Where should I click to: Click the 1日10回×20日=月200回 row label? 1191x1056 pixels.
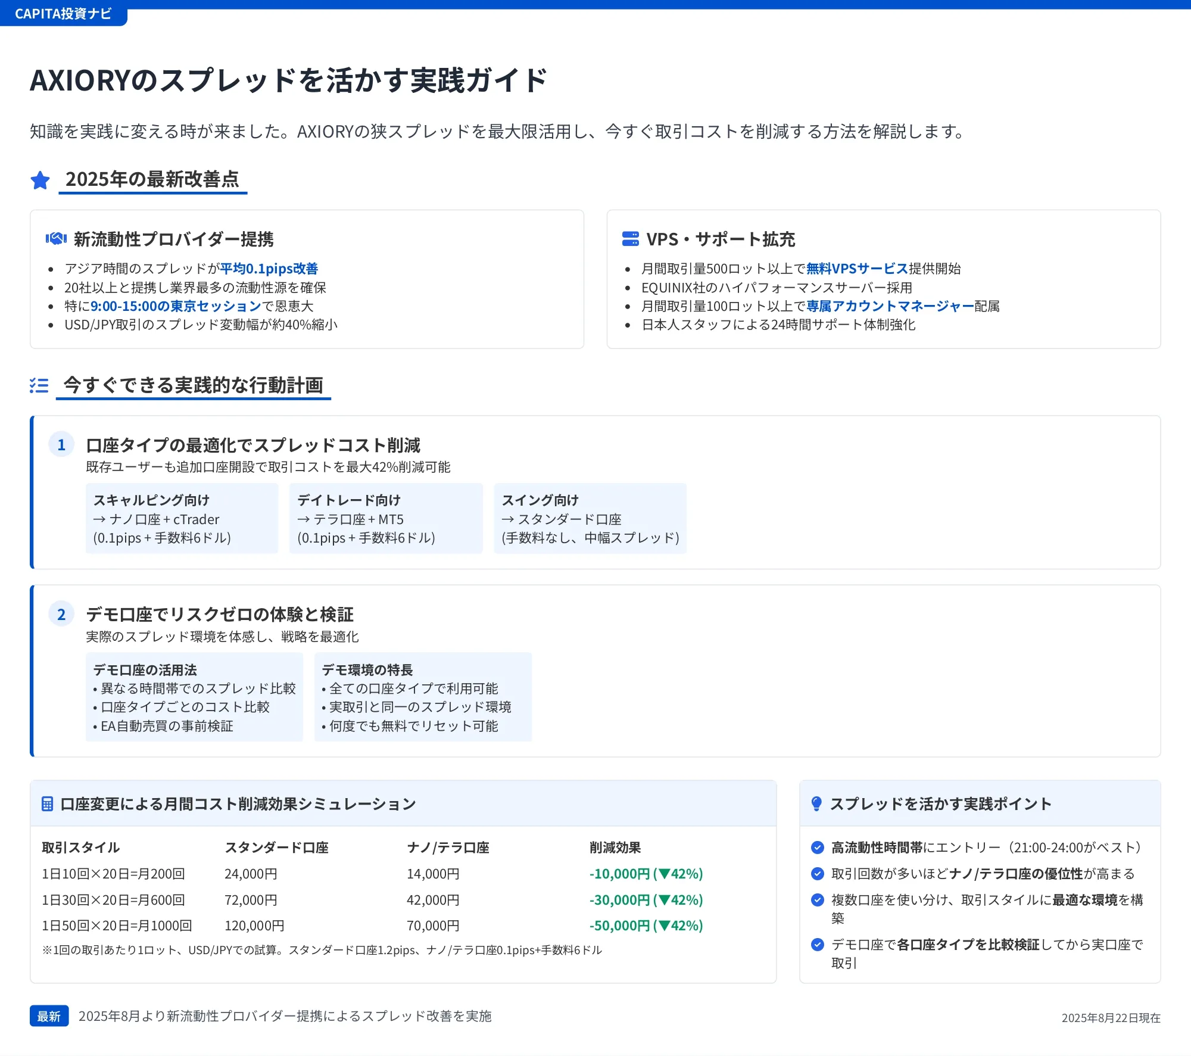click(113, 874)
